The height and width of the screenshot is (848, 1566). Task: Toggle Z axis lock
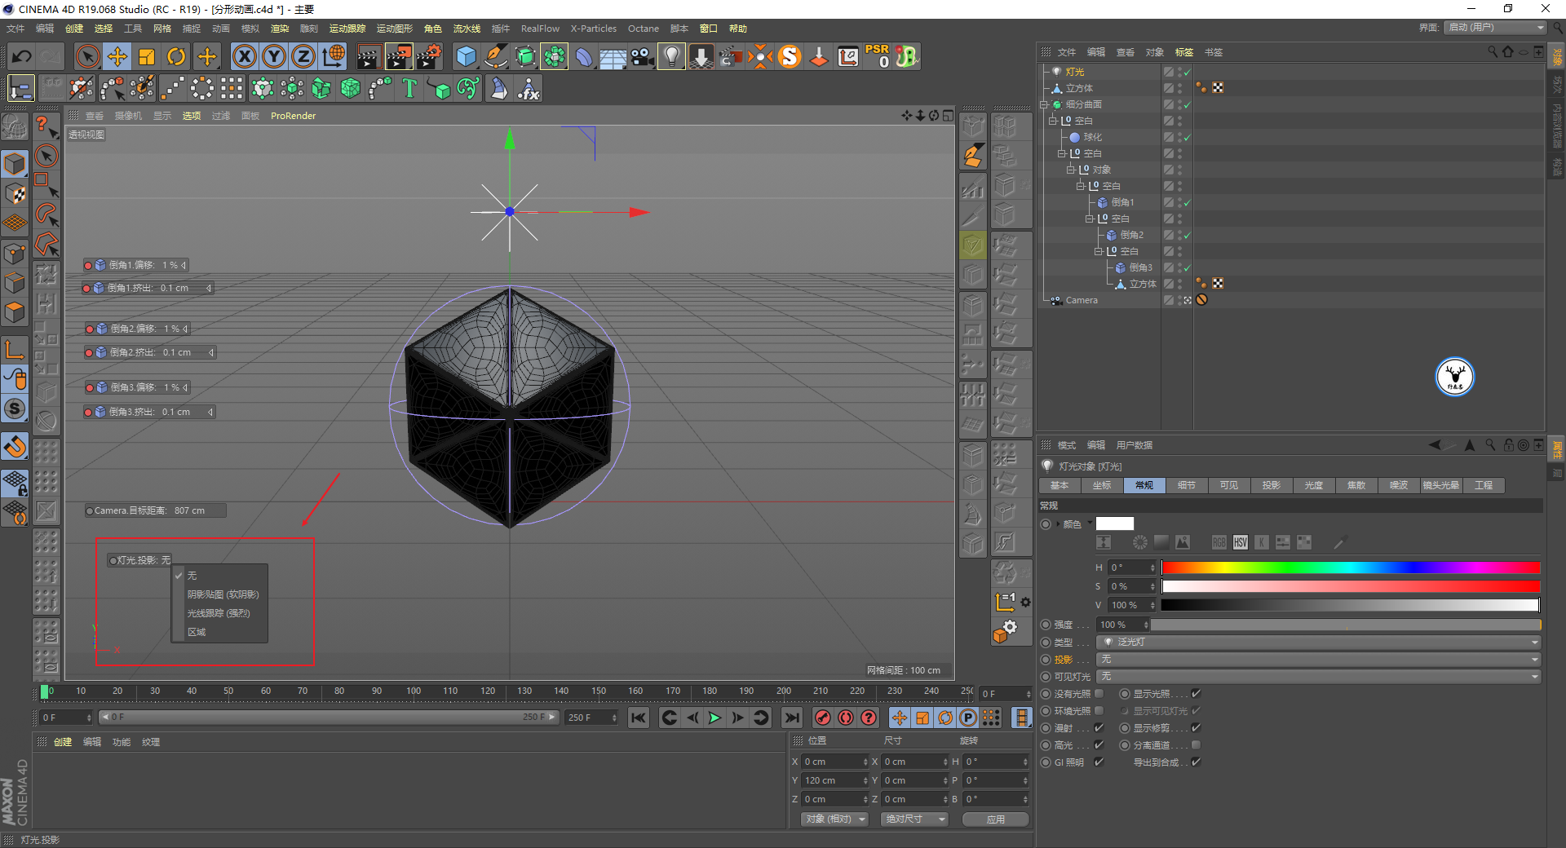click(303, 56)
